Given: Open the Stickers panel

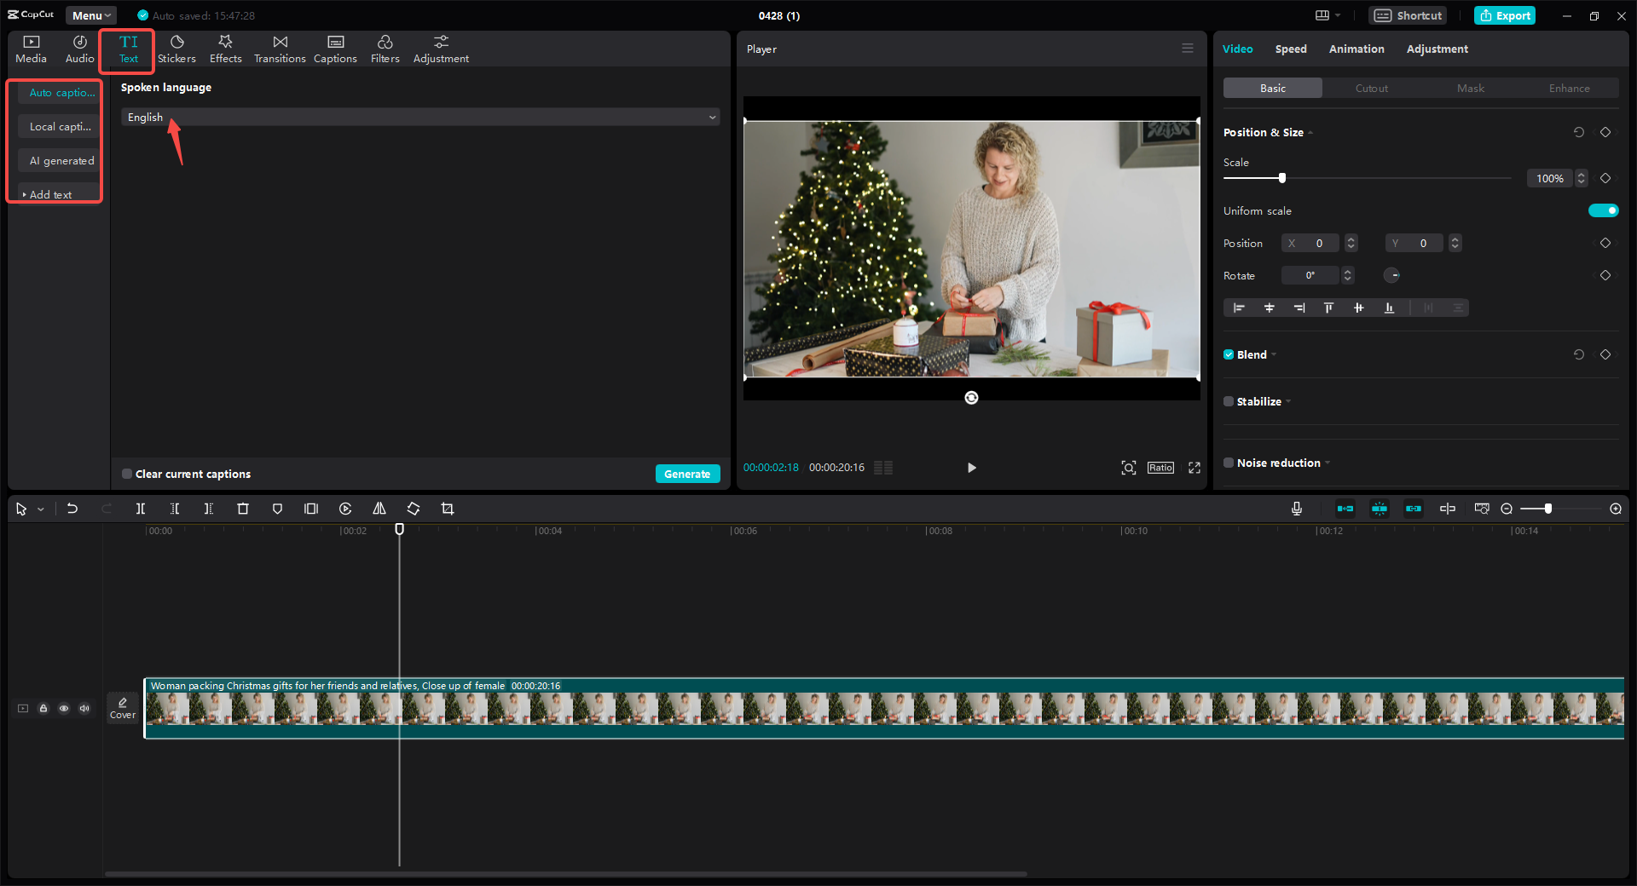Looking at the screenshot, I should click(x=176, y=49).
